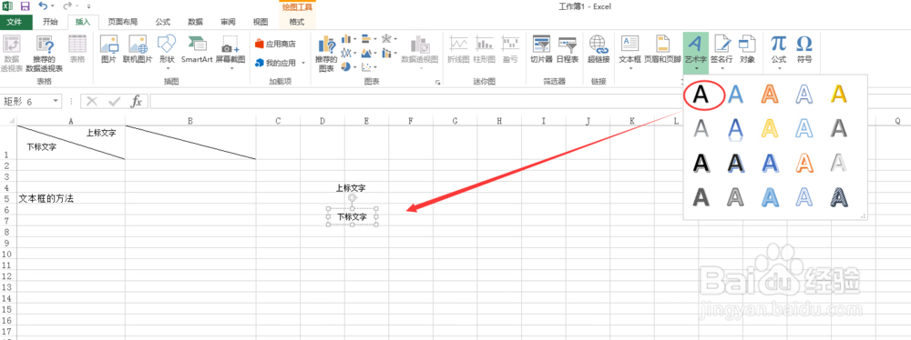Switch to the 审阅 (Review) tab
The image size is (911, 340).
tap(228, 22)
